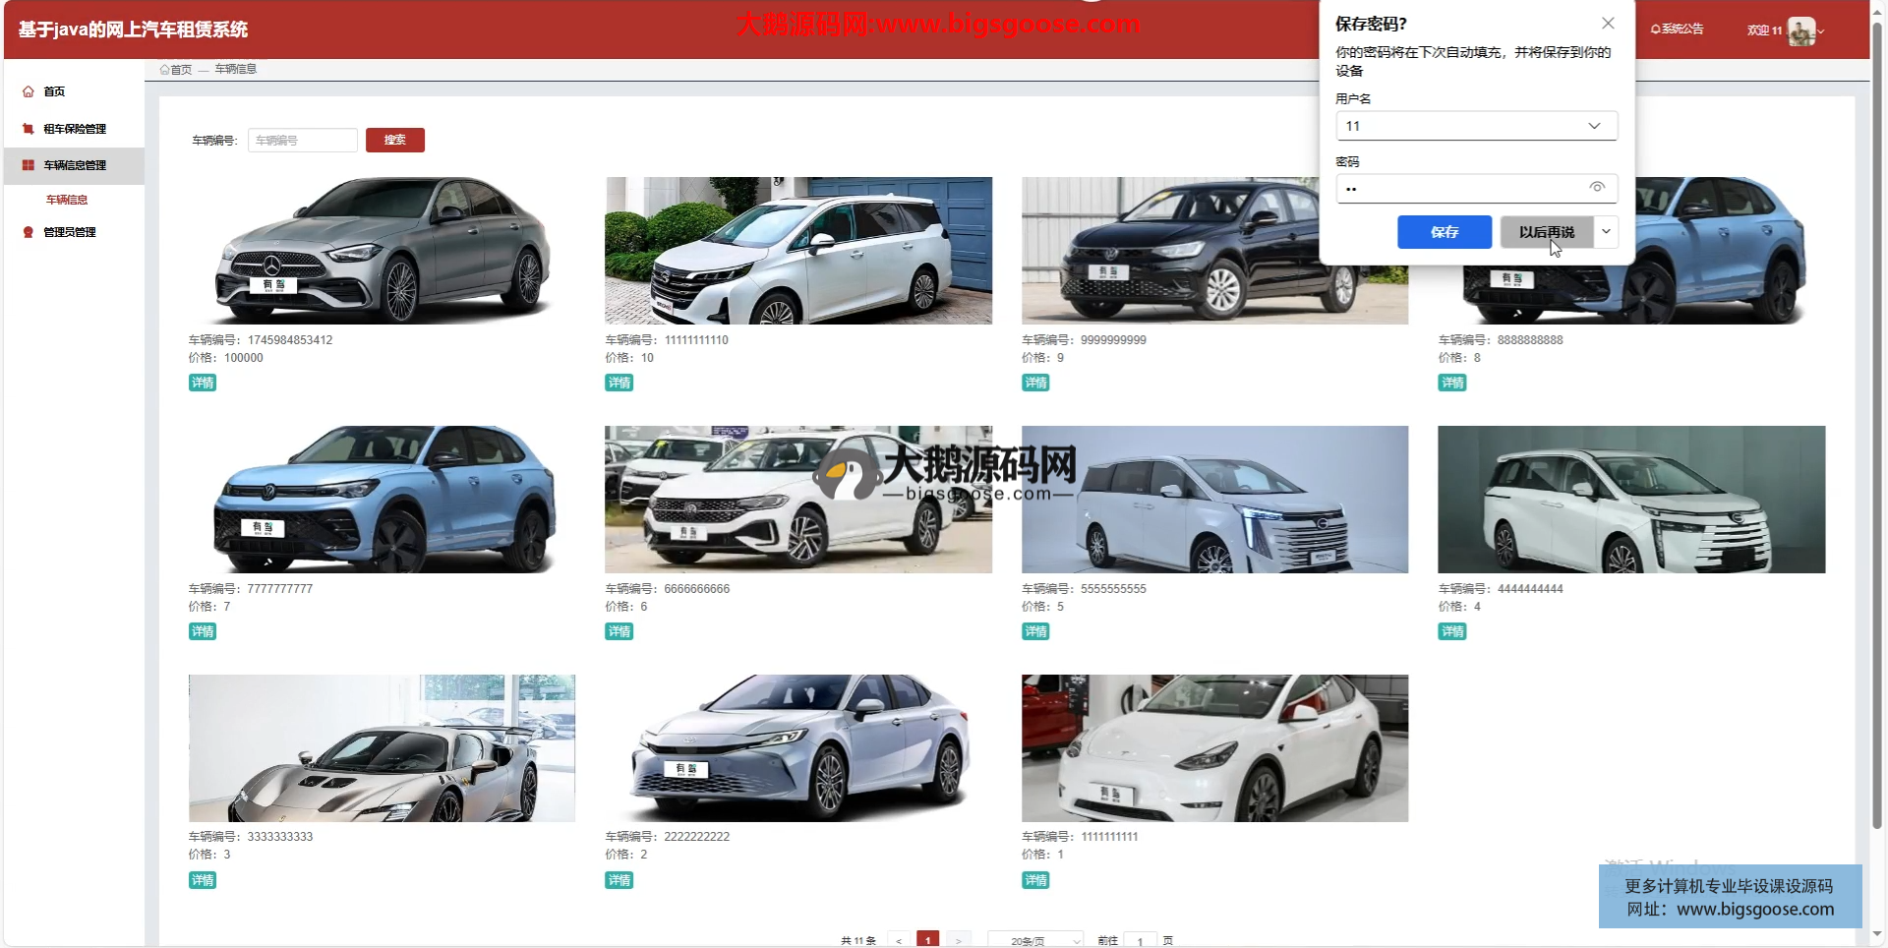Viewport: 1888px width, 948px height.
Task: Open dropdown arrow beside 以后再说 button
Action: pyautogui.click(x=1606, y=232)
